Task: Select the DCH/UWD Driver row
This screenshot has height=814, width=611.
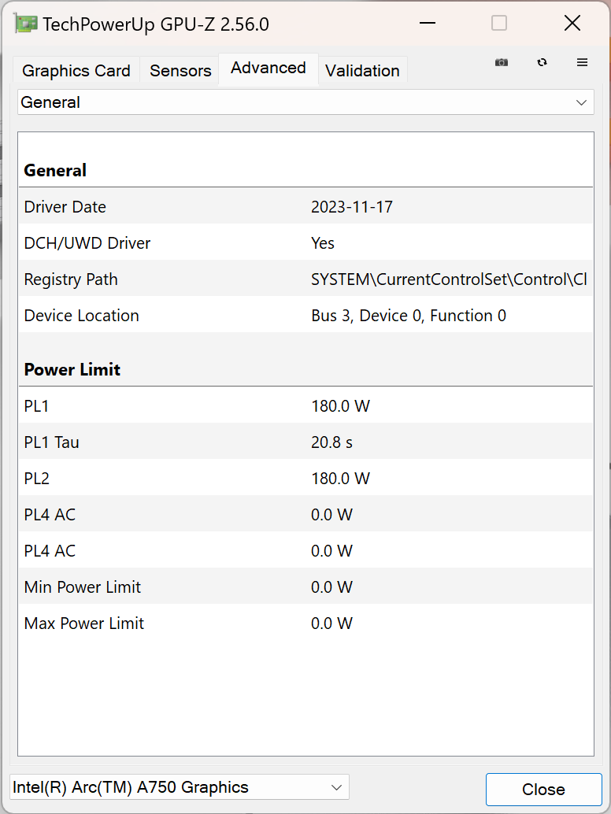Action: click(x=305, y=243)
